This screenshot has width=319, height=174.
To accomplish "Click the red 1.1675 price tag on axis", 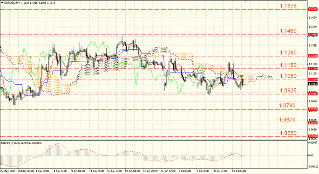I will click(313, 9).
